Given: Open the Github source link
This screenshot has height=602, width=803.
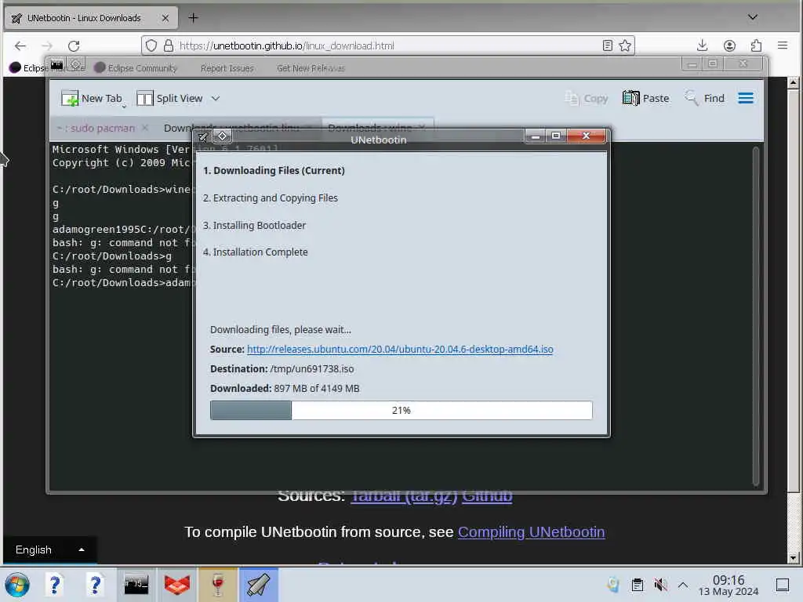Looking at the screenshot, I should click(x=486, y=495).
